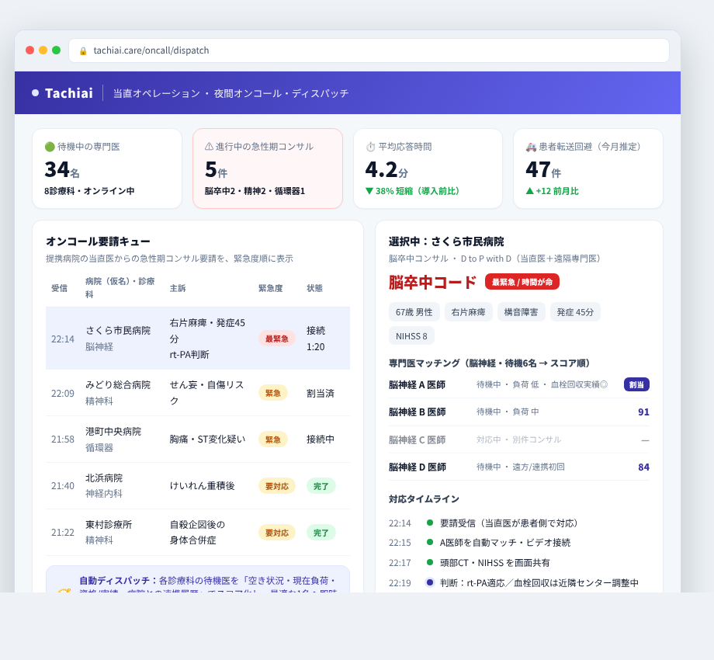Click the 22:14 timeline green marker
The width and height of the screenshot is (714, 660).
tap(429, 523)
